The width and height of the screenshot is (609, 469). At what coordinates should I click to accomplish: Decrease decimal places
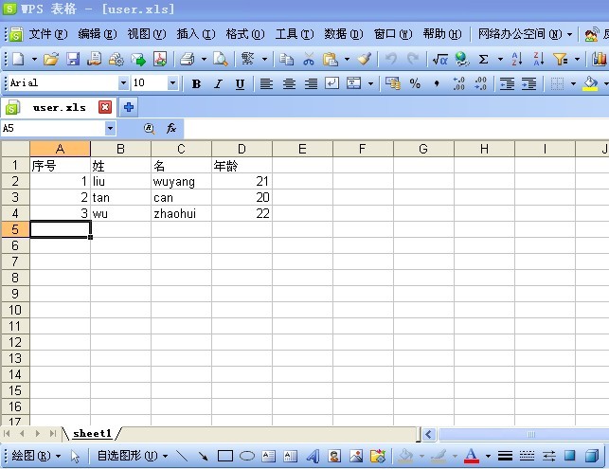pos(480,83)
